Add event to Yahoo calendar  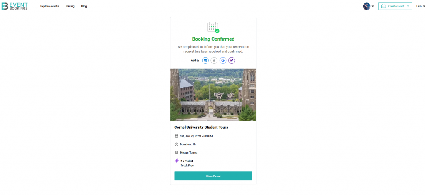click(x=232, y=61)
